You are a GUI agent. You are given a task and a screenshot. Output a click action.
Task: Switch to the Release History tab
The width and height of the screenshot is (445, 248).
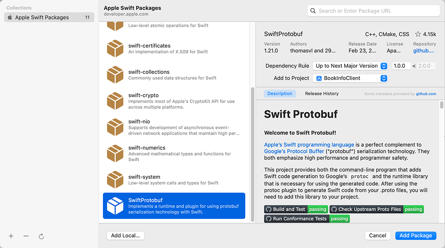coord(322,93)
